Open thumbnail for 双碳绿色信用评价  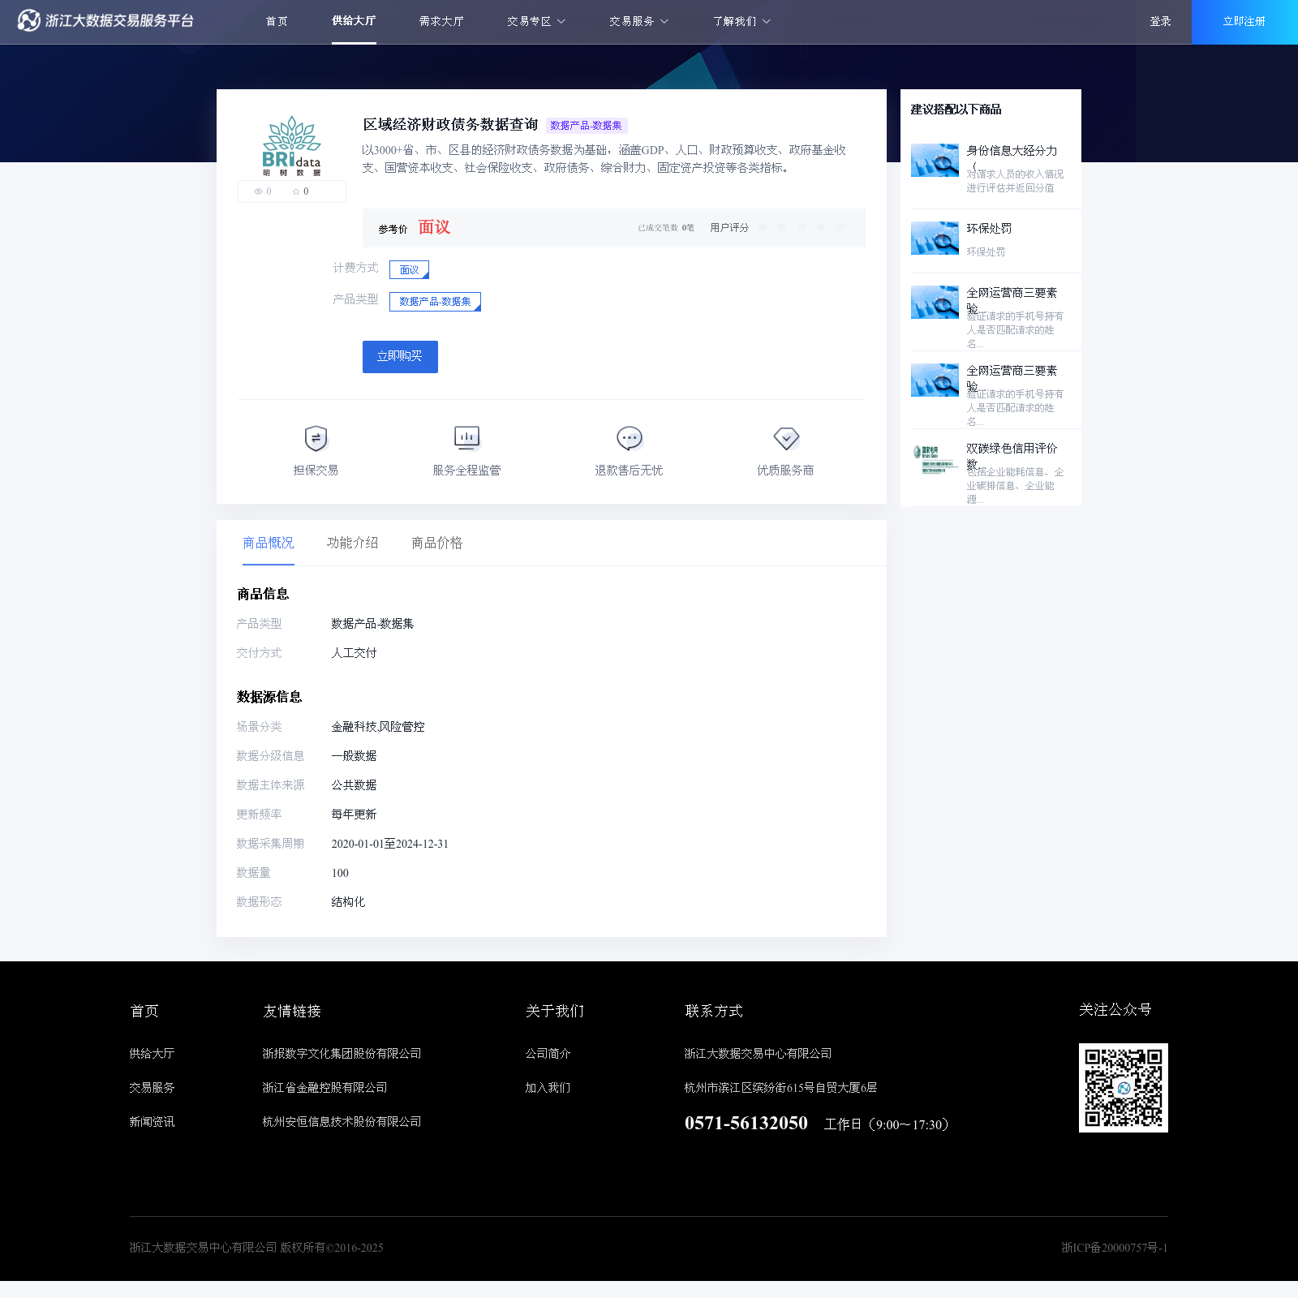point(935,459)
